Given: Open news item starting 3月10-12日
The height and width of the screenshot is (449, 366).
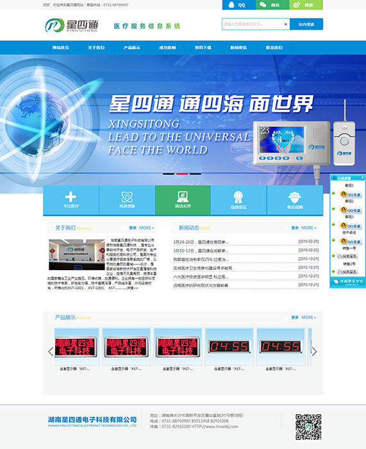Looking at the screenshot, I should click(201, 251).
